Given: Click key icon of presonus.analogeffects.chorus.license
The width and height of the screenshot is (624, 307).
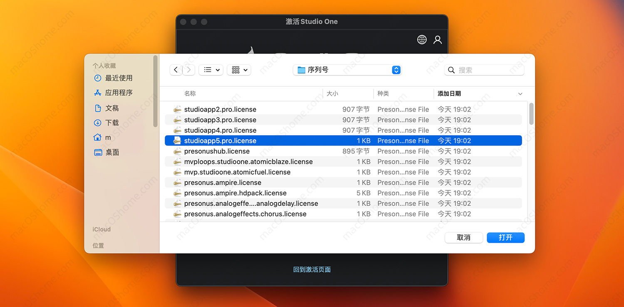Looking at the screenshot, I should pyautogui.click(x=177, y=214).
